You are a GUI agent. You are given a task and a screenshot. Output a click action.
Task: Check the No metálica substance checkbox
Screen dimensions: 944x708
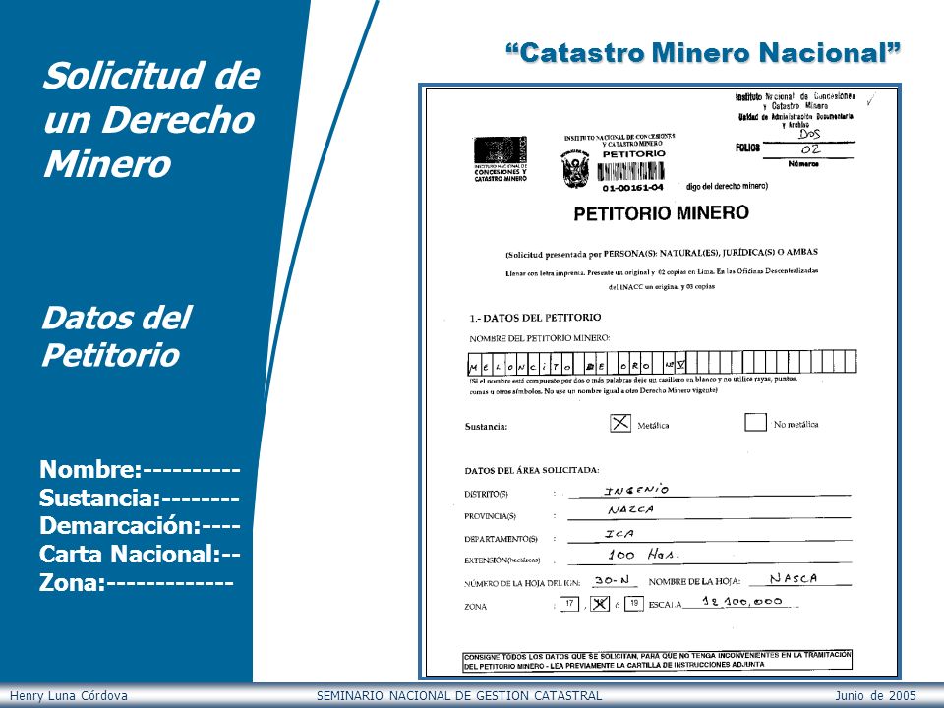coord(755,422)
